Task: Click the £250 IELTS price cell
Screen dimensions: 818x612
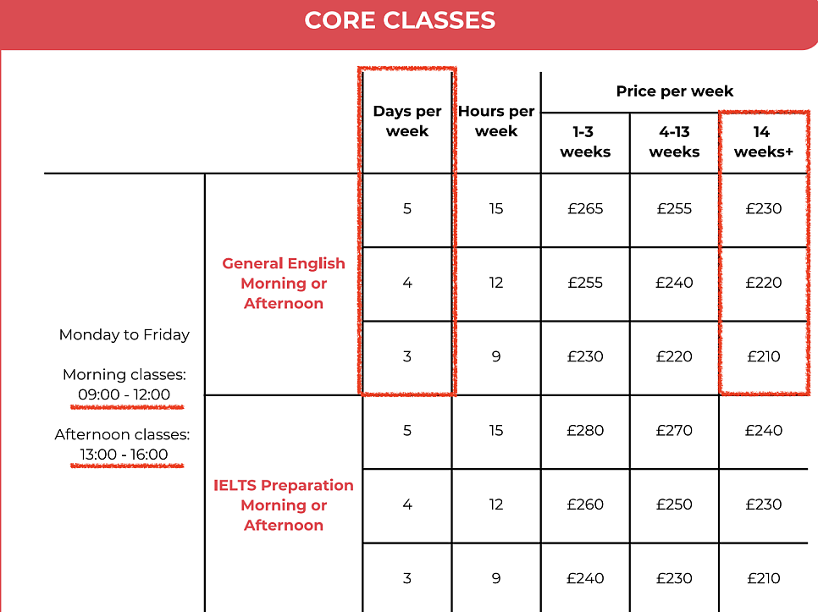Action: (674, 504)
